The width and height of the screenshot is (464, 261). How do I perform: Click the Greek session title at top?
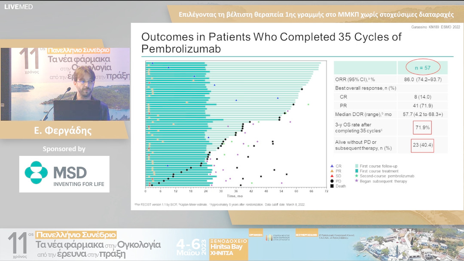[316, 14]
